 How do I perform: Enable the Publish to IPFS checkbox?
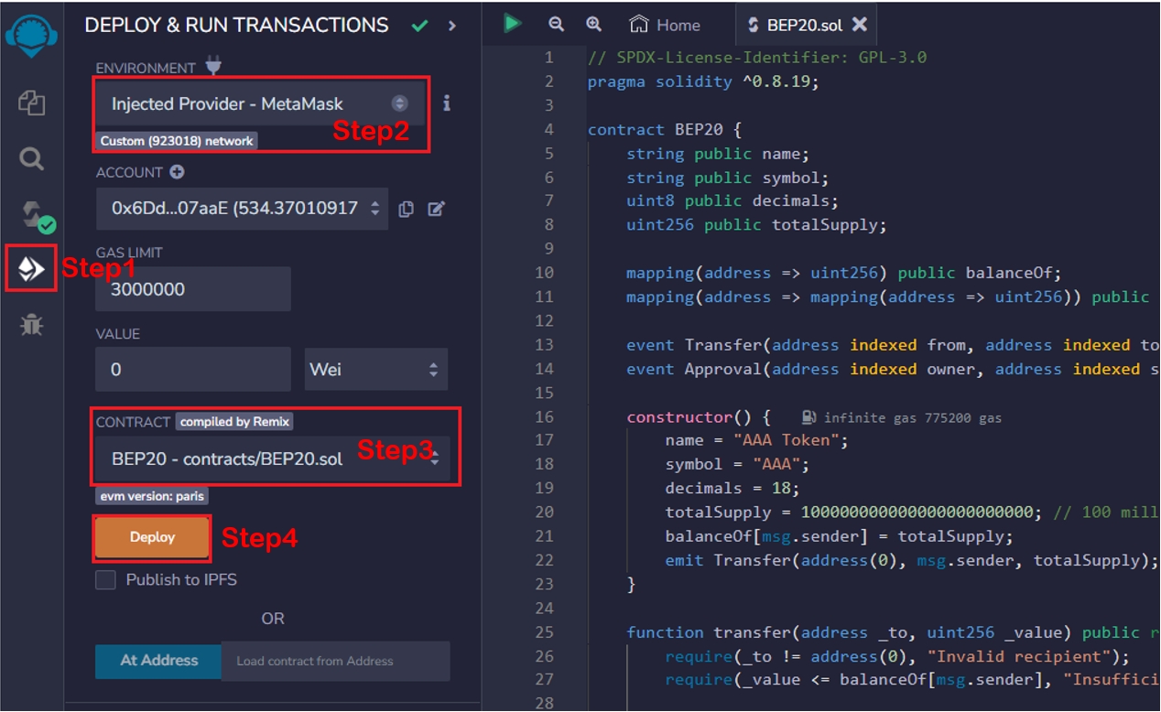click(106, 579)
